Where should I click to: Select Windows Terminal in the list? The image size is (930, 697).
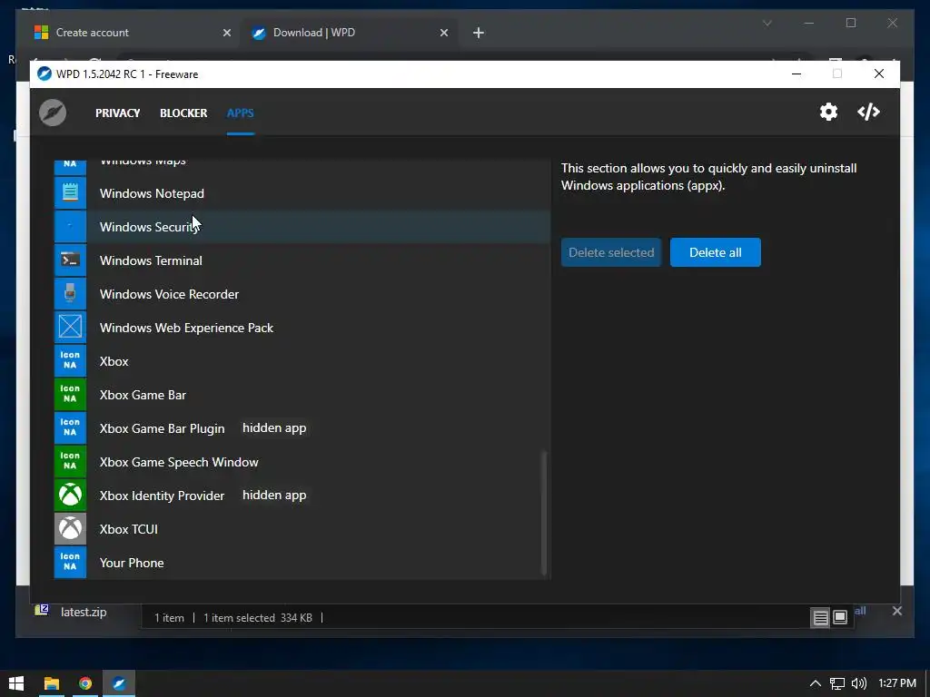(x=302, y=260)
